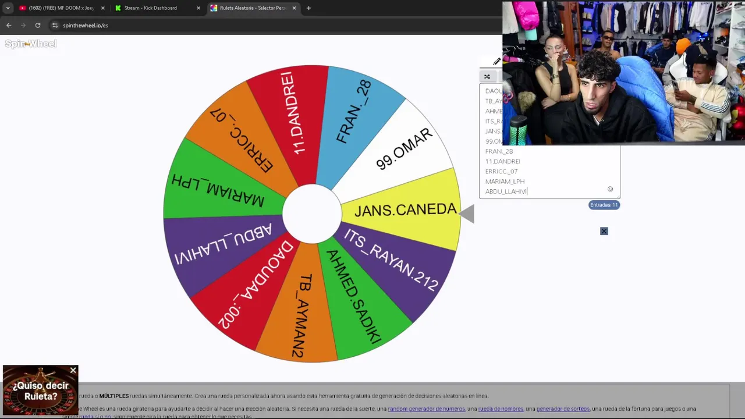Go back in browser history
The height and width of the screenshot is (419, 745).
point(9,25)
